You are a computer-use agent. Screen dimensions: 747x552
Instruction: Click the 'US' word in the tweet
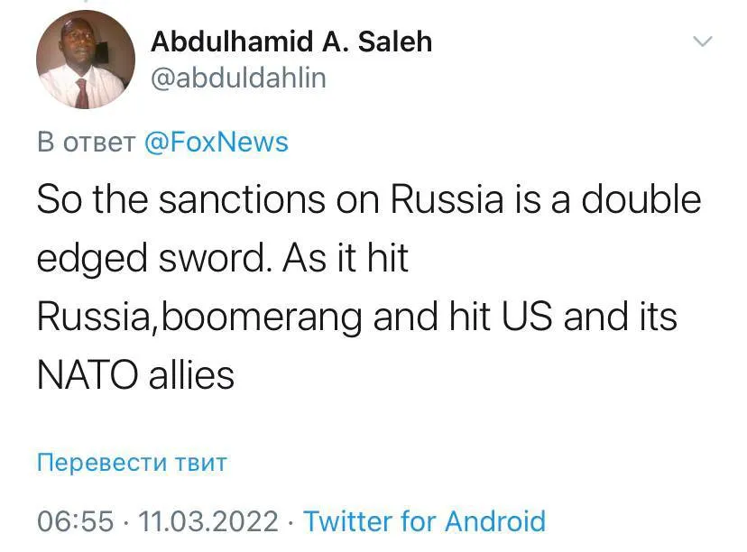click(527, 317)
